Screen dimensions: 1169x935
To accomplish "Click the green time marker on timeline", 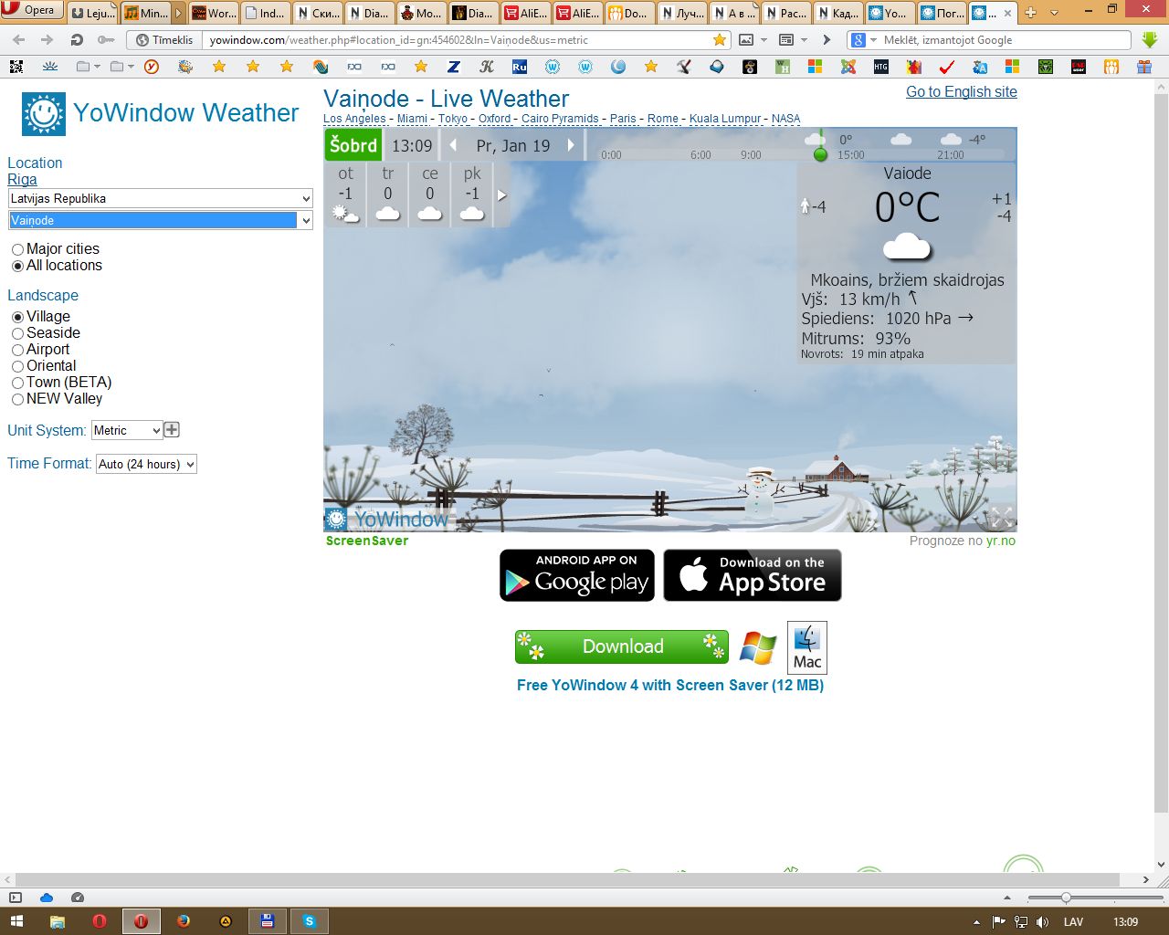I will tap(820, 154).
